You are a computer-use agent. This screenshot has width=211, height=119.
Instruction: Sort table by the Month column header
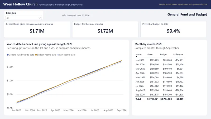(139, 54)
